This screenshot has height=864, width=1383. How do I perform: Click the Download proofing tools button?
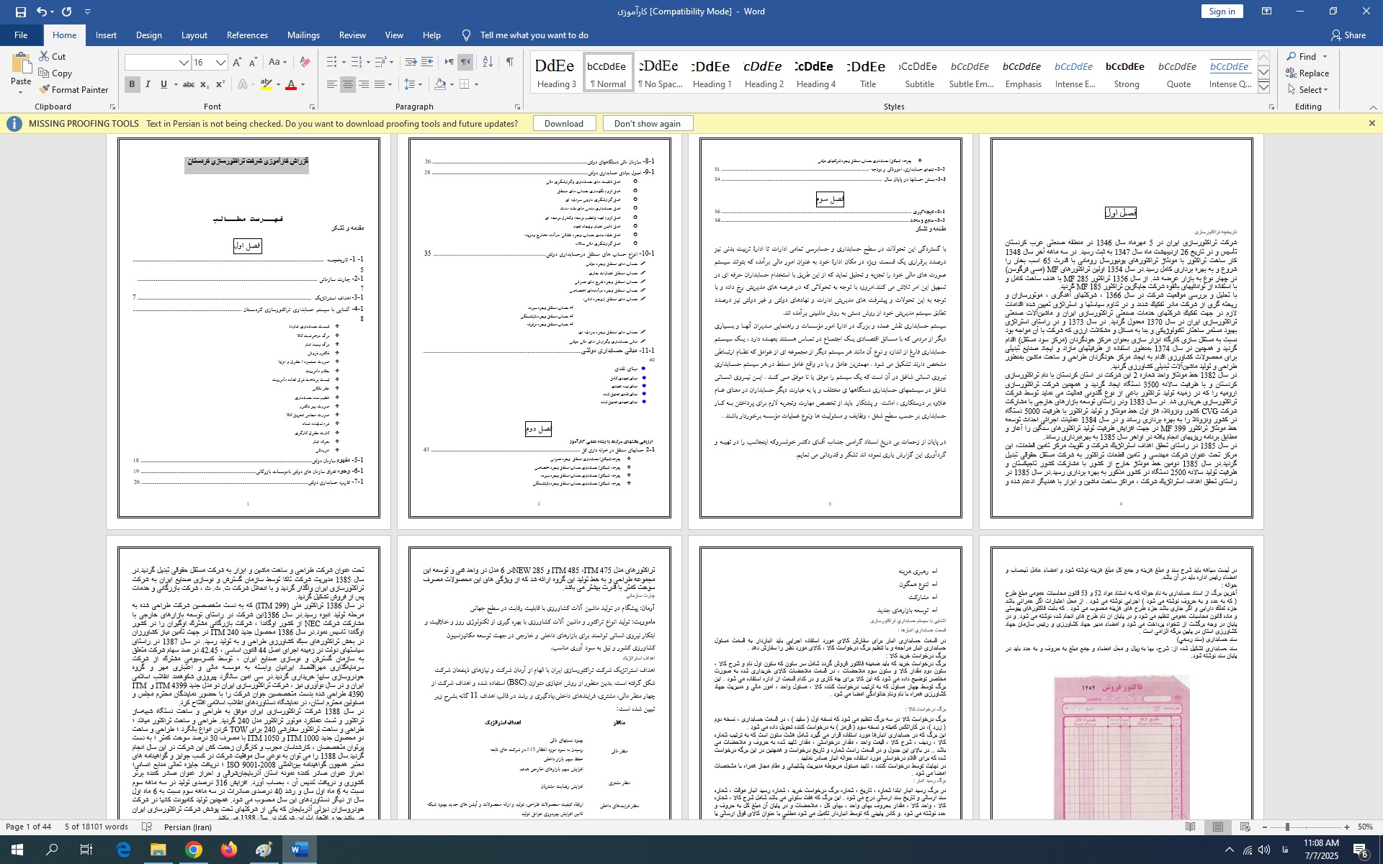coord(563,124)
